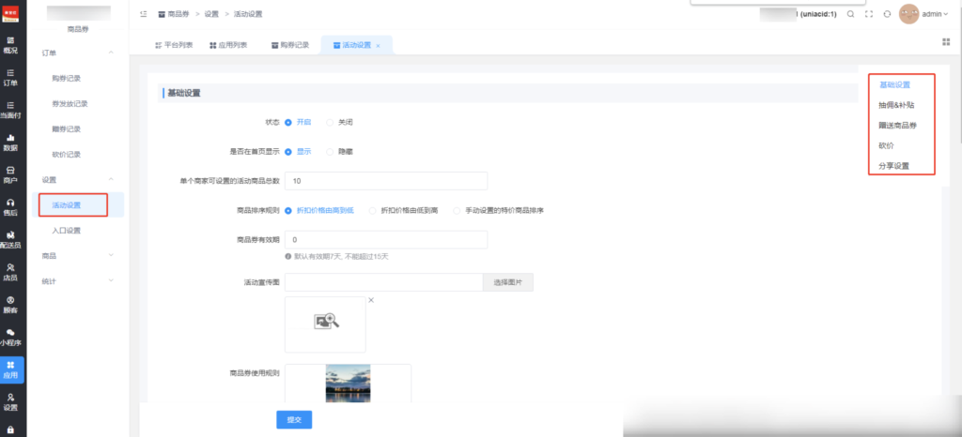Jump to 基础设置 anchor

pos(895,85)
